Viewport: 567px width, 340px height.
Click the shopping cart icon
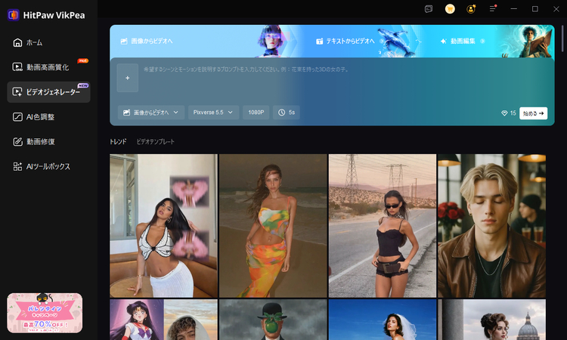[x=450, y=9]
